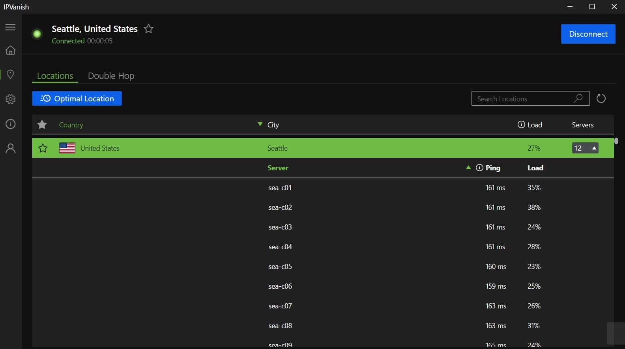Switch to the Double Hop tab
The image size is (625, 349).
[x=111, y=76]
